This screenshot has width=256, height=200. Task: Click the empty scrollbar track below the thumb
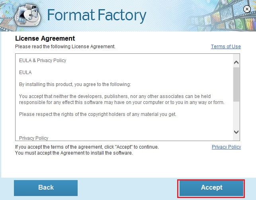[236, 114]
